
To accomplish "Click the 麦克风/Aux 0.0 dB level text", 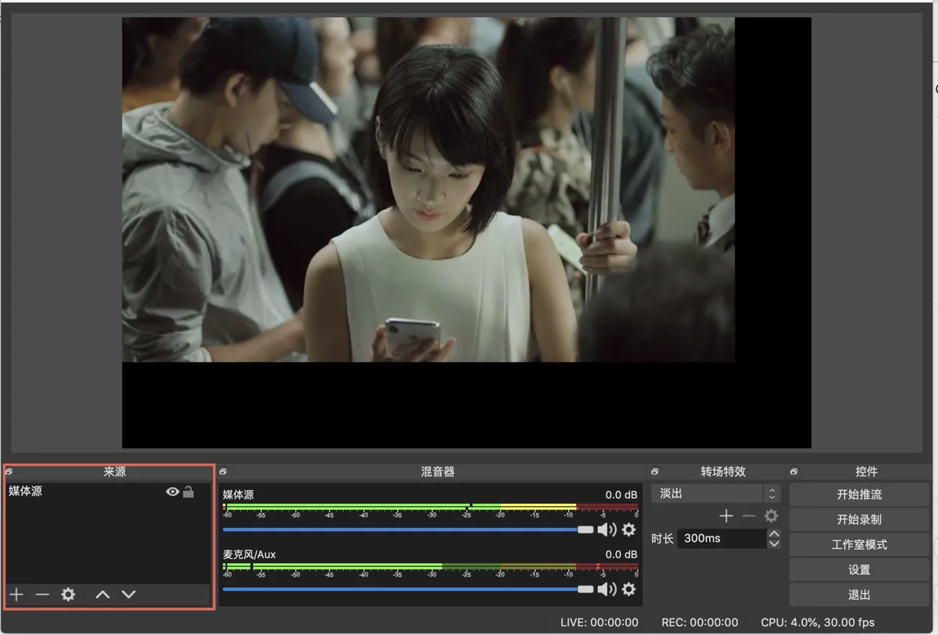I will point(621,554).
